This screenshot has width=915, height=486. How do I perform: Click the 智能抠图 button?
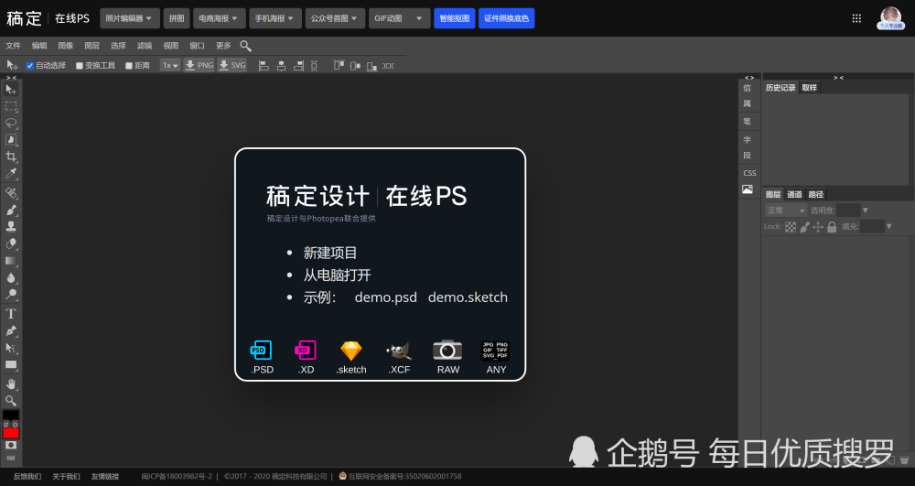pos(454,18)
